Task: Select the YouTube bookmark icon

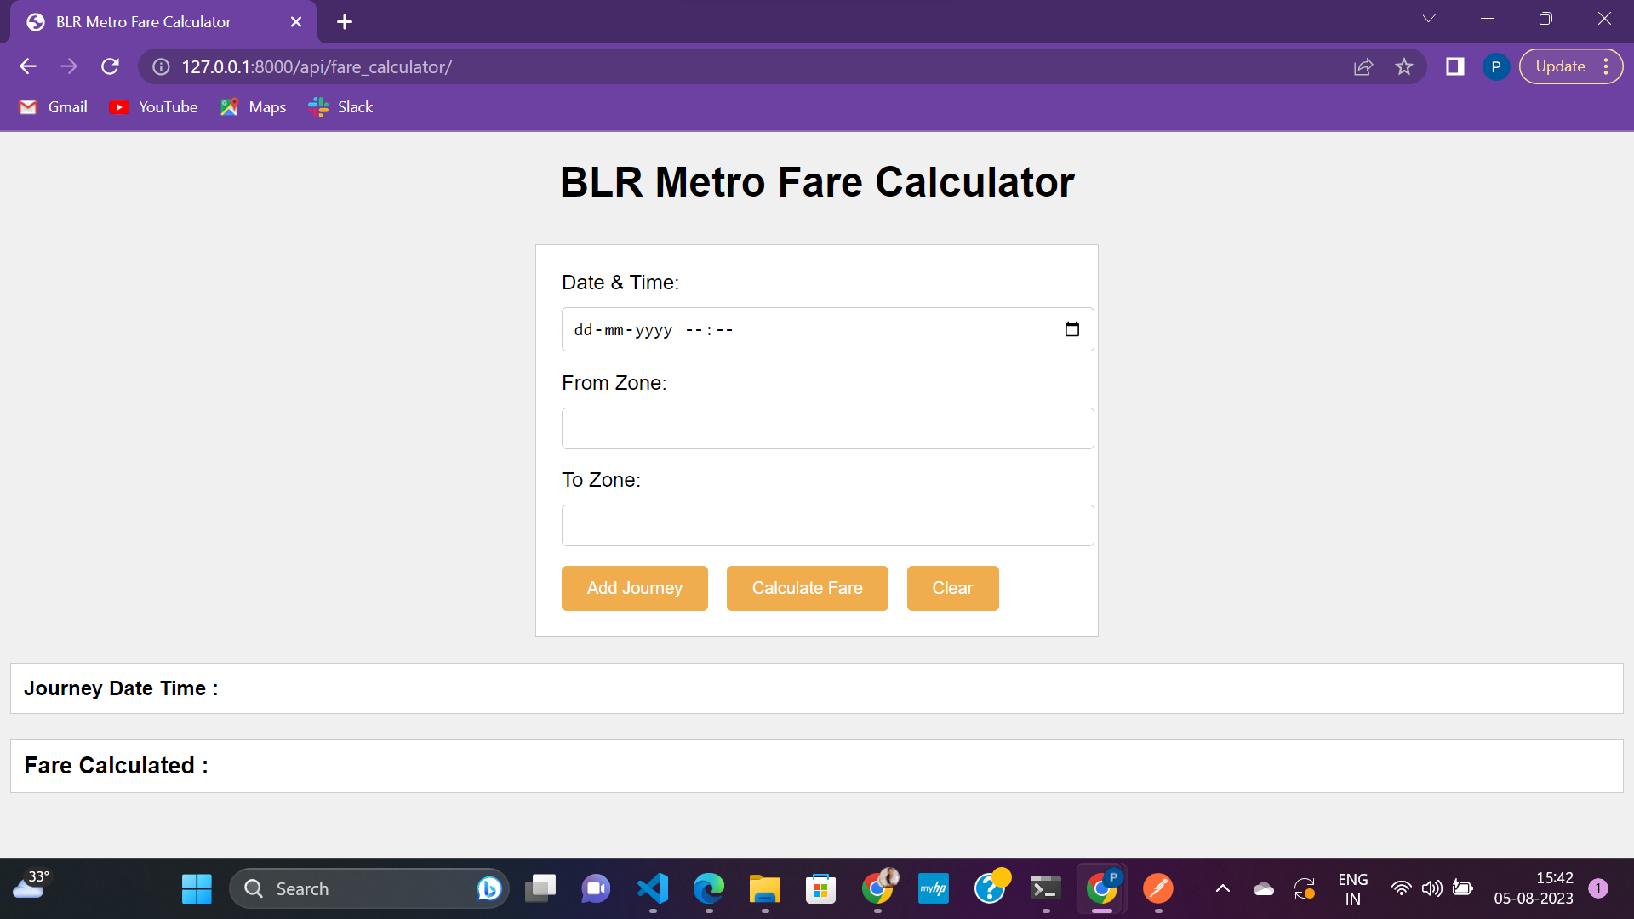Action: point(119,106)
